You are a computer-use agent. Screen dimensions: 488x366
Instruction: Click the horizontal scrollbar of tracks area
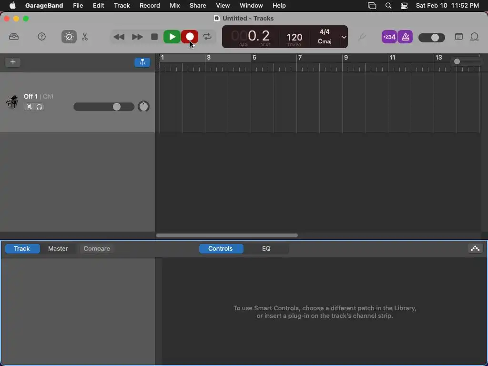[x=227, y=235]
